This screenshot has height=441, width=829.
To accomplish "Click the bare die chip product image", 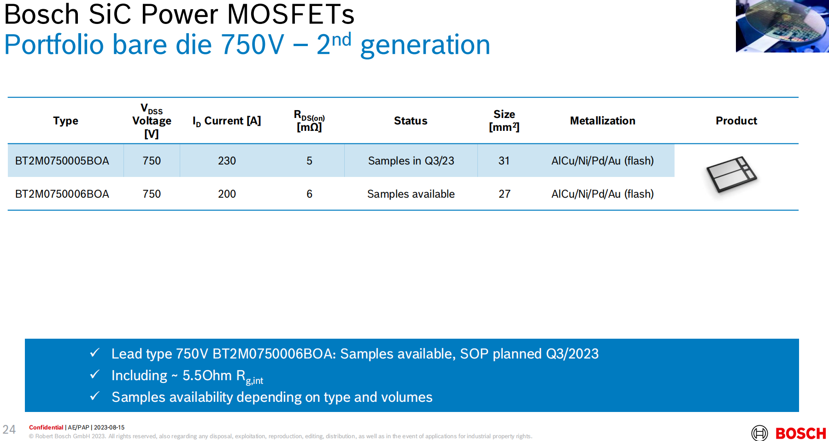I will point(732,175).
